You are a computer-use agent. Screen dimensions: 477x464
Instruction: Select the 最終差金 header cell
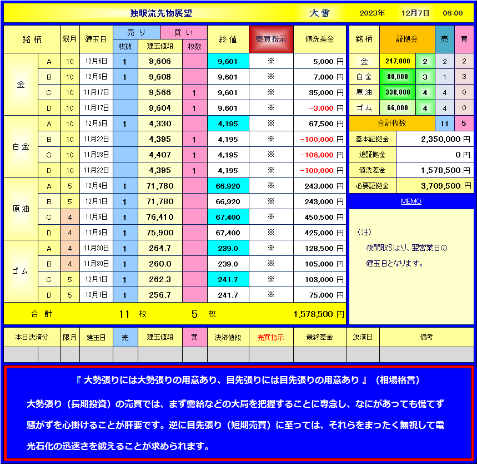tap(319, 337)
